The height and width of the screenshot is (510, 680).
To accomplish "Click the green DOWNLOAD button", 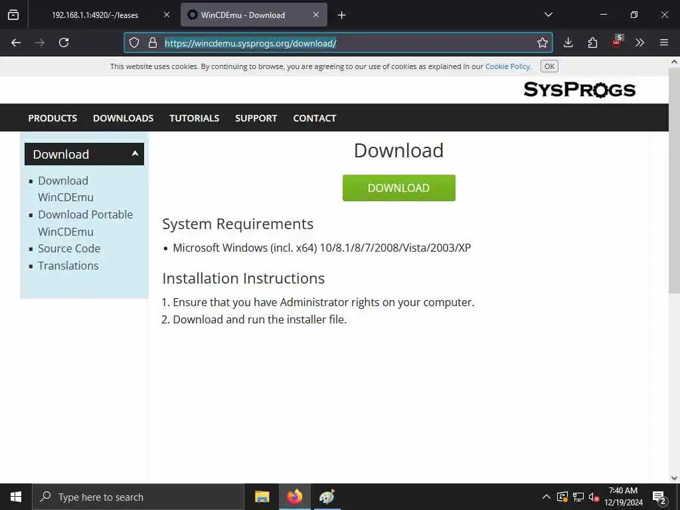I will coord(399,188).
